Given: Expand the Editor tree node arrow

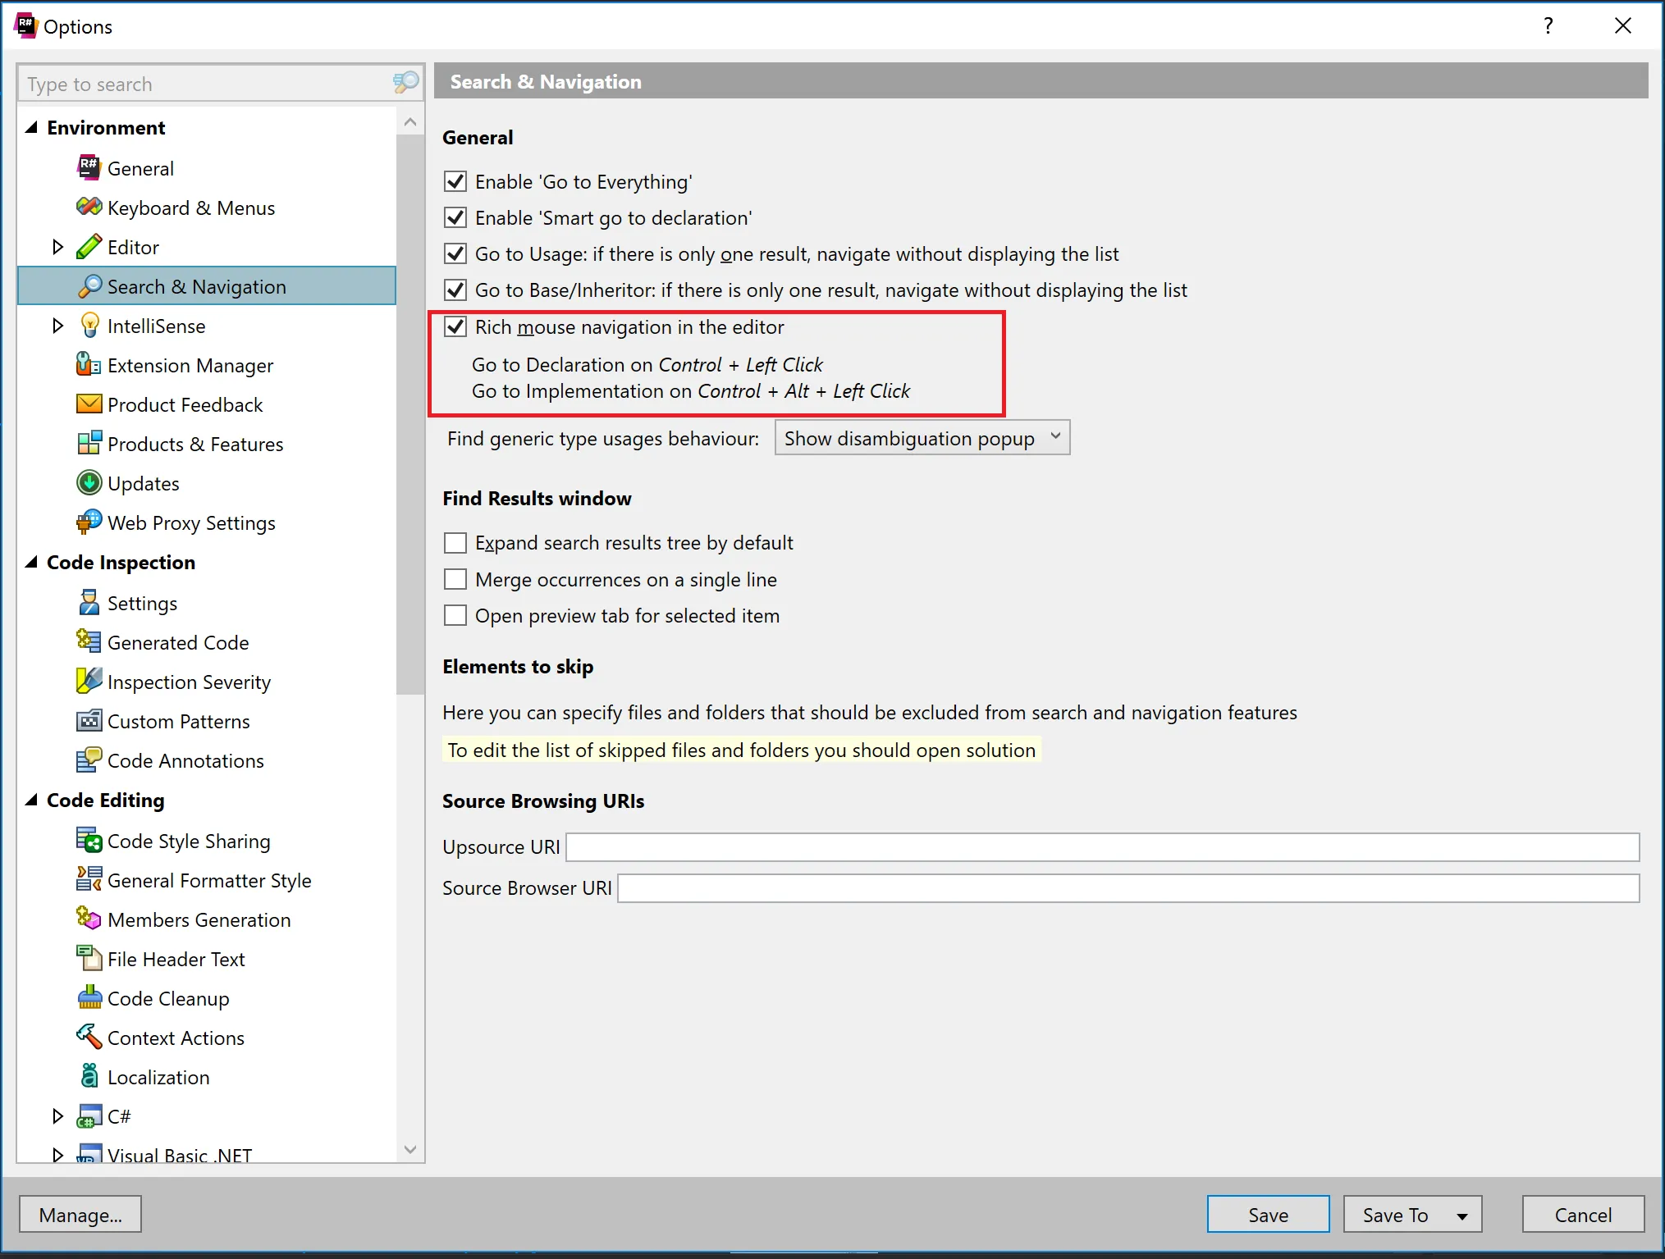Looking at the screenshot, I should pyautogui.click(x=57, y=247).
